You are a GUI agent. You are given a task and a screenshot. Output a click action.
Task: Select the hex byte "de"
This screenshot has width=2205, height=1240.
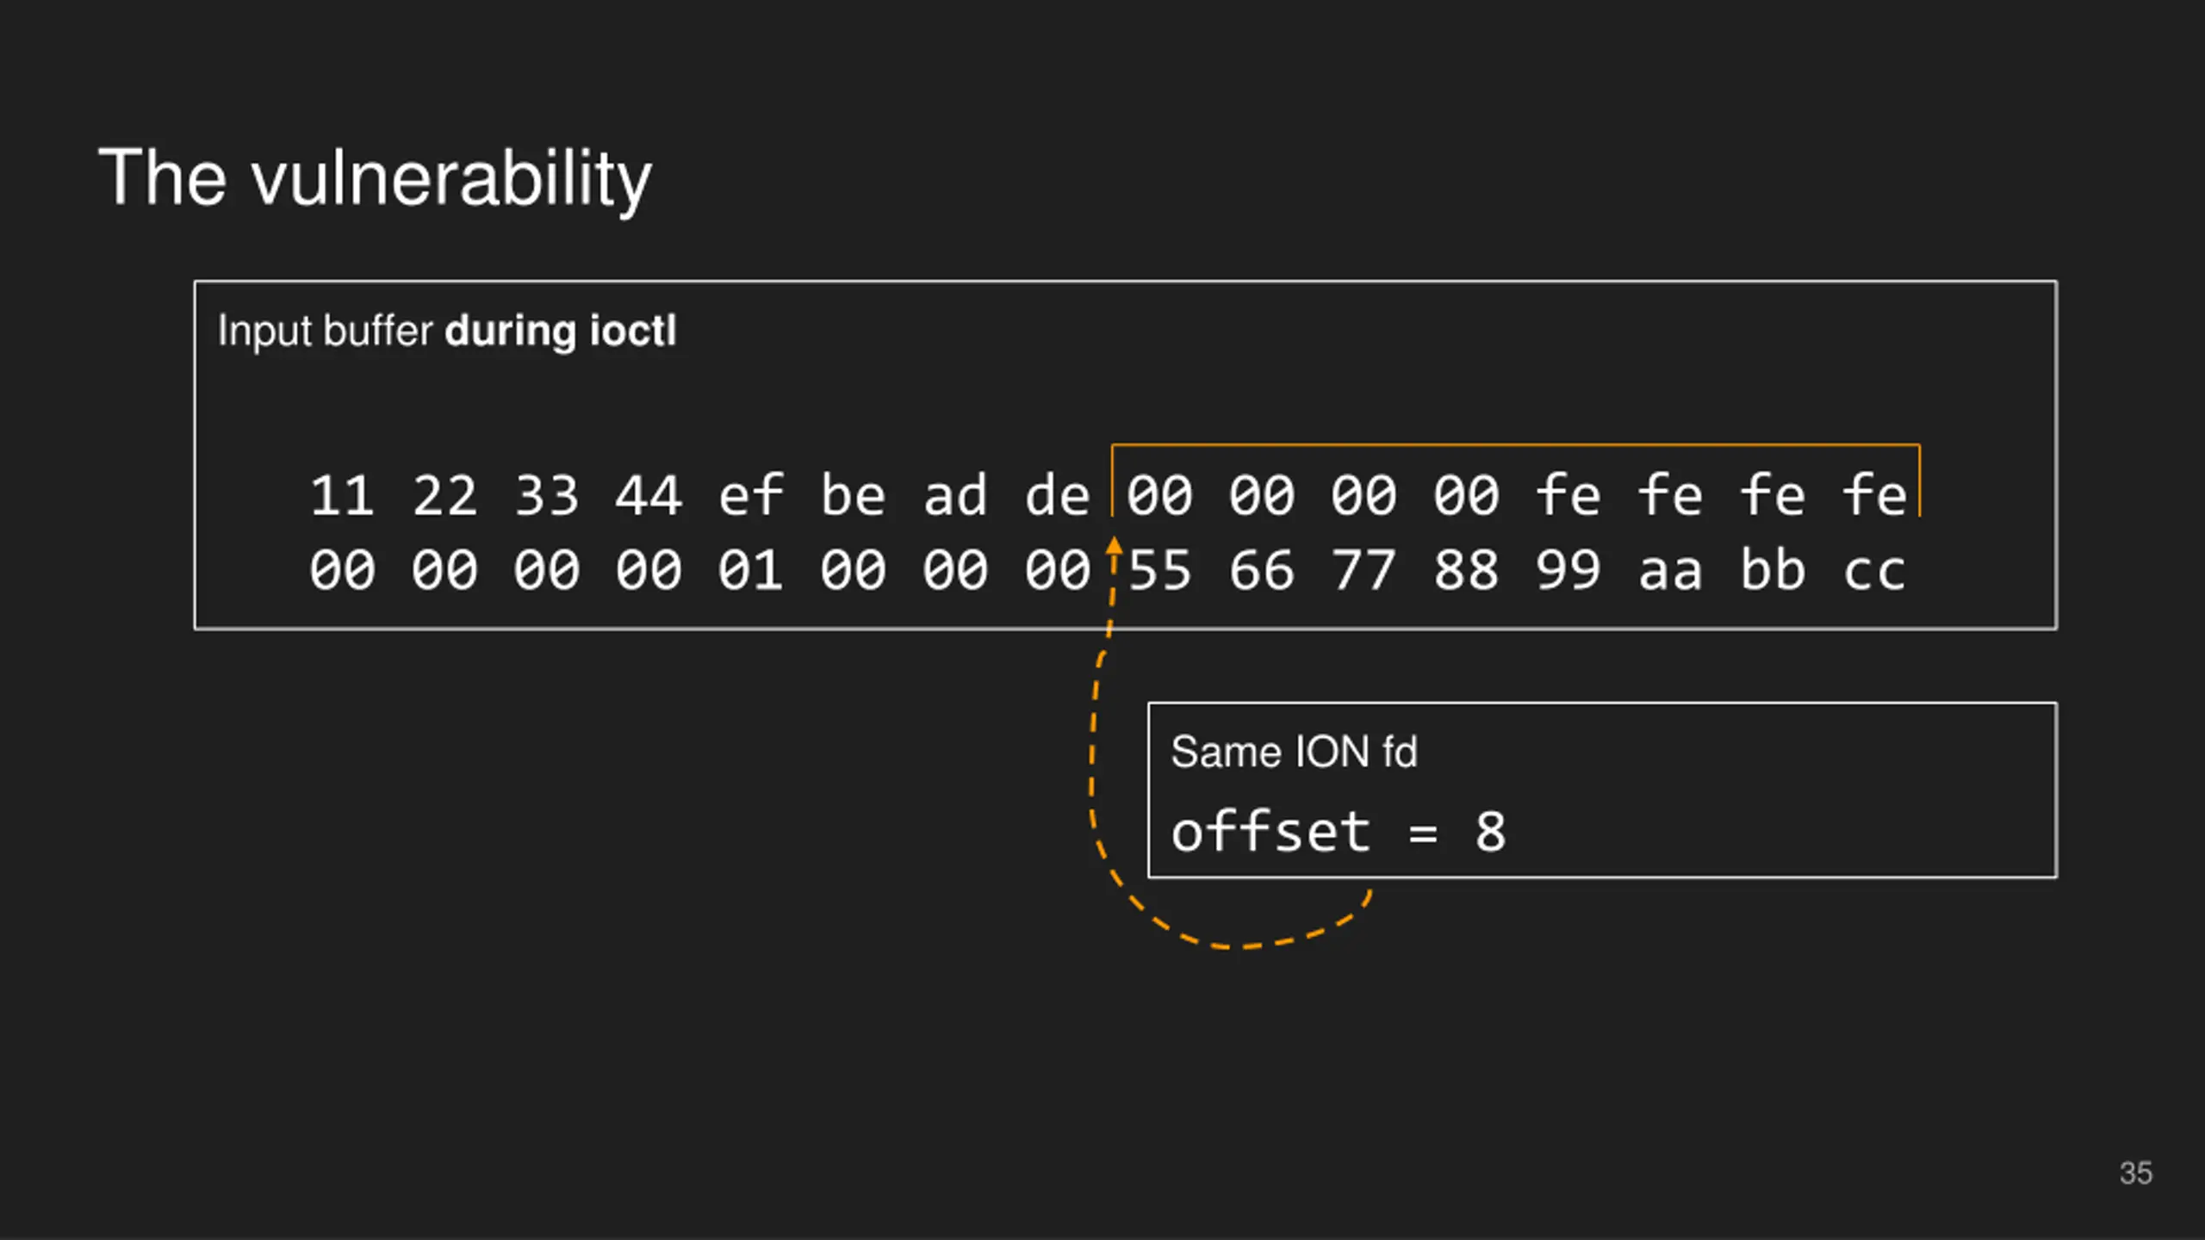point(1057,496)
